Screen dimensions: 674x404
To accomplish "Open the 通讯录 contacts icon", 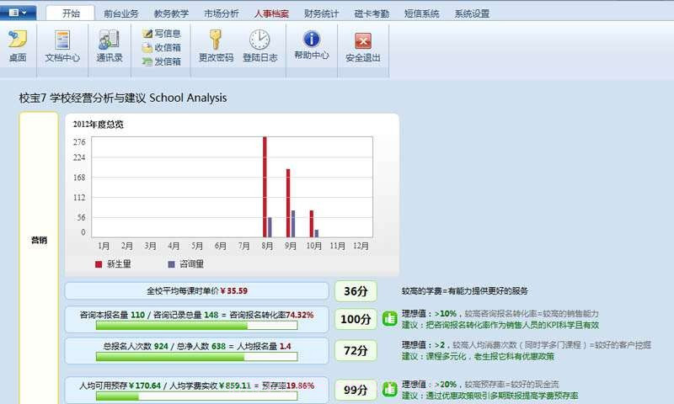I will point(109,40).
